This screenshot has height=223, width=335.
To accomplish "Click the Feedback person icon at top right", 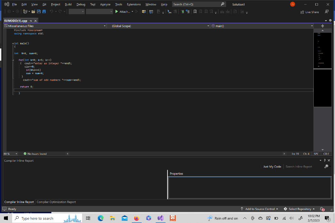I will click(x=327, y=12).
